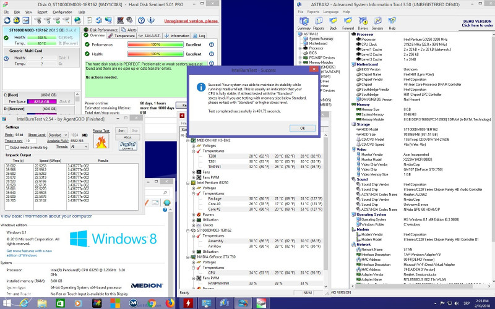Collapse Temperatures under Intel Pentium G3250

(193, 193)
